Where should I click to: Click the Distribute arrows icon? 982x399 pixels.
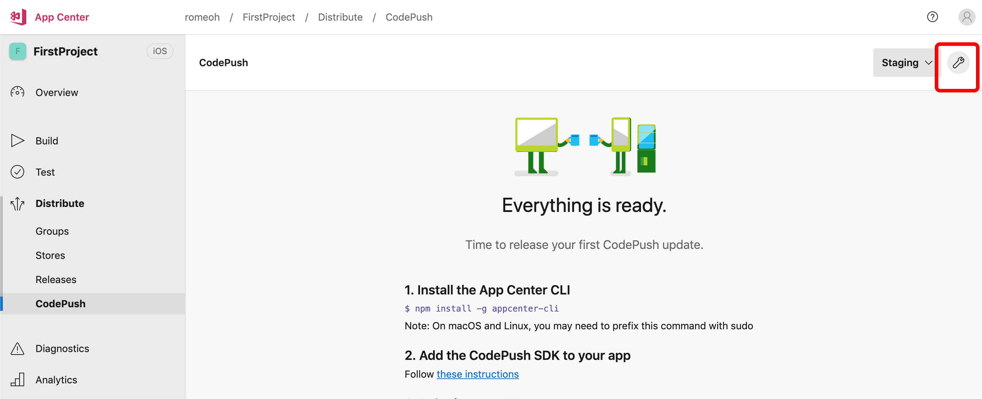point(17,204)
